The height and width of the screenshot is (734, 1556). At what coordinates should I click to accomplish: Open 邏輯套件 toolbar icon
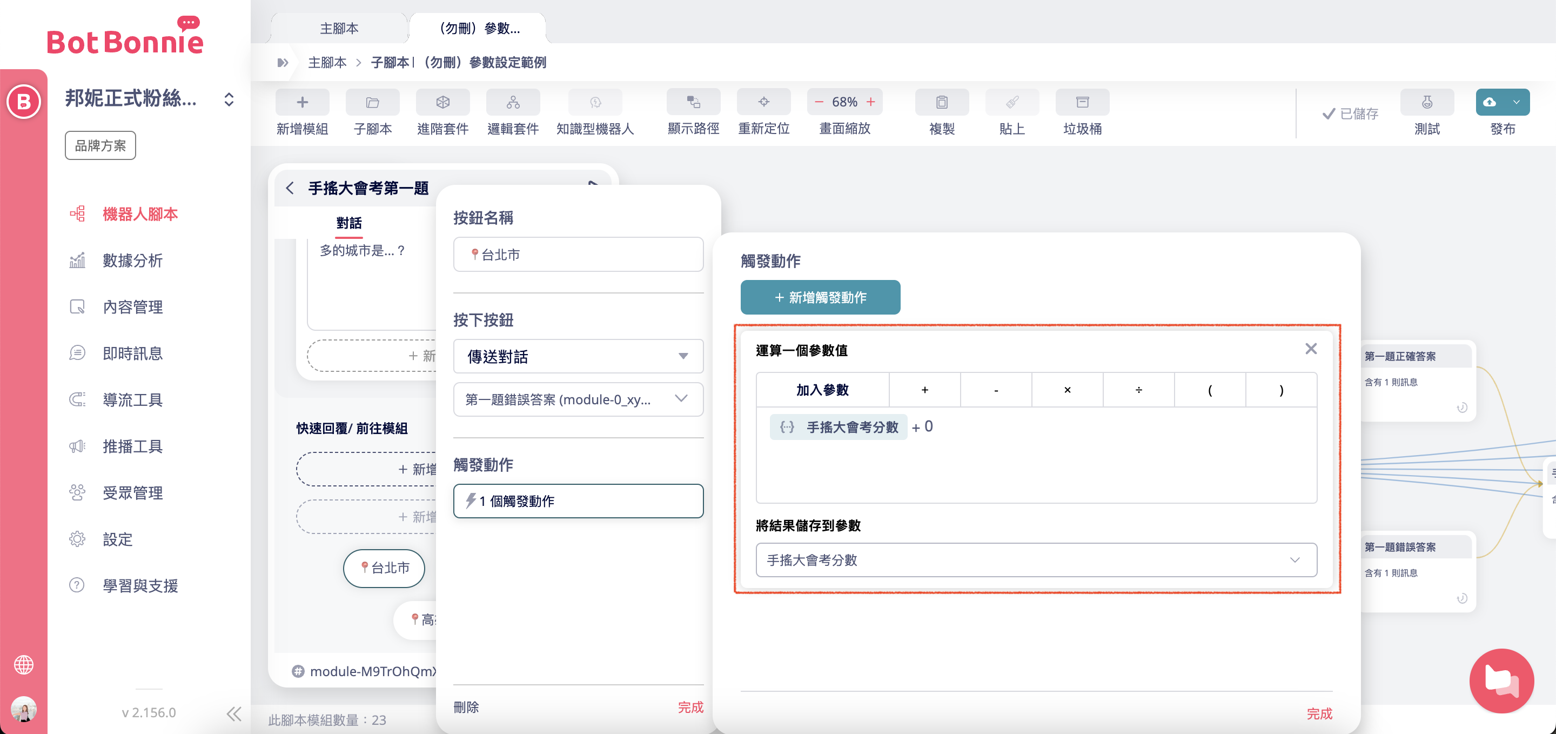tap(513, 102)
